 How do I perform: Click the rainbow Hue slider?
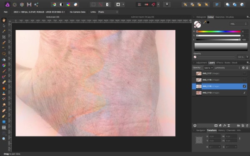(219, 32)
